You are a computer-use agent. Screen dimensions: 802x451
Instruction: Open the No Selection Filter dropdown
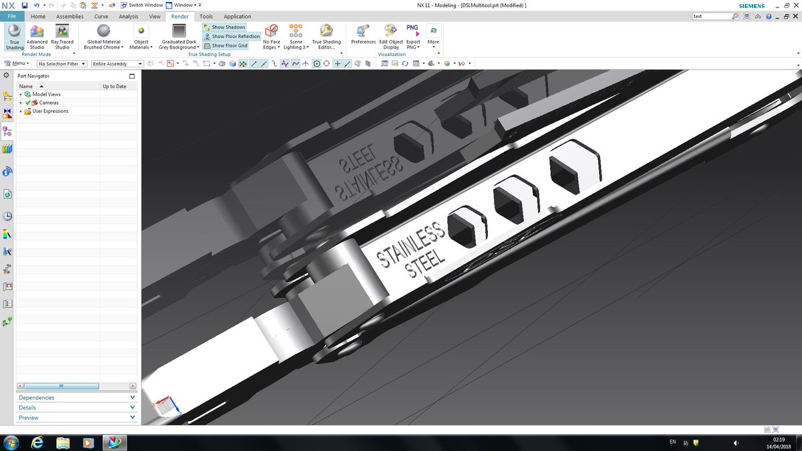coord(62,63)
